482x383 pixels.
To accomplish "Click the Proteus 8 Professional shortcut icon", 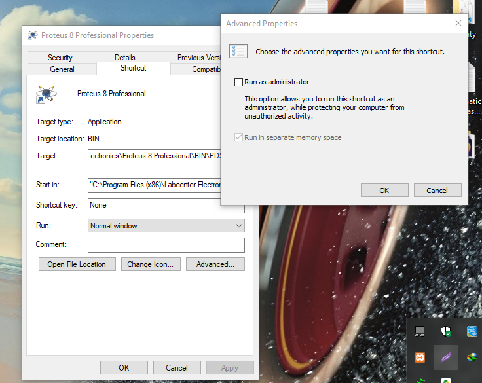I will [x=46, y=94].
